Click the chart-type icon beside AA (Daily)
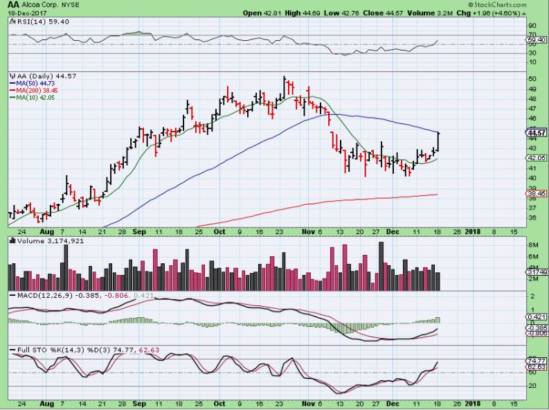This screenshot has width=549, height=410. (12, 76)
